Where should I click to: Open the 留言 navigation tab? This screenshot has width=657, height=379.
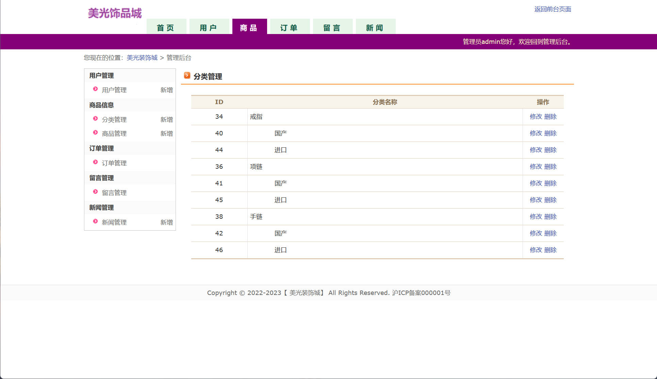[x=332, y=28]
